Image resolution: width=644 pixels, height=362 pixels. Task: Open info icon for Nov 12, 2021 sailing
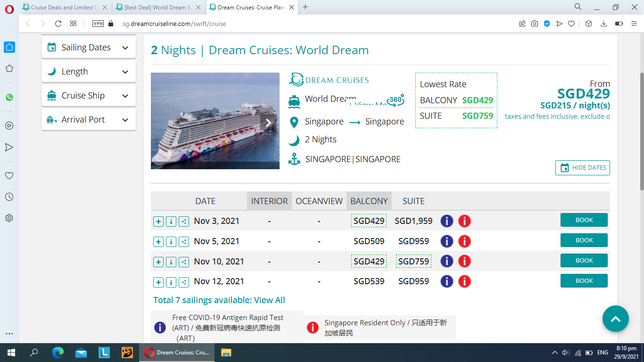click(x=171, y=282)
